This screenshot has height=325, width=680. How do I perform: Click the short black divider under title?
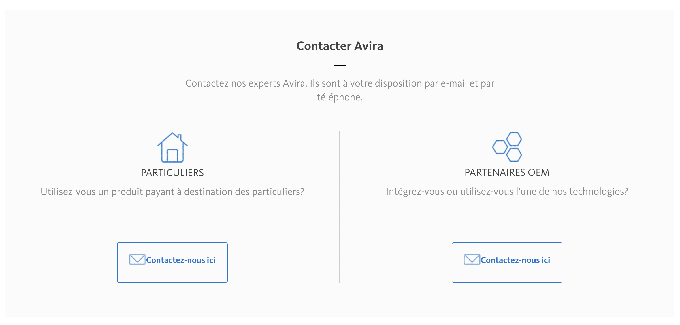[x=340, y=66]
